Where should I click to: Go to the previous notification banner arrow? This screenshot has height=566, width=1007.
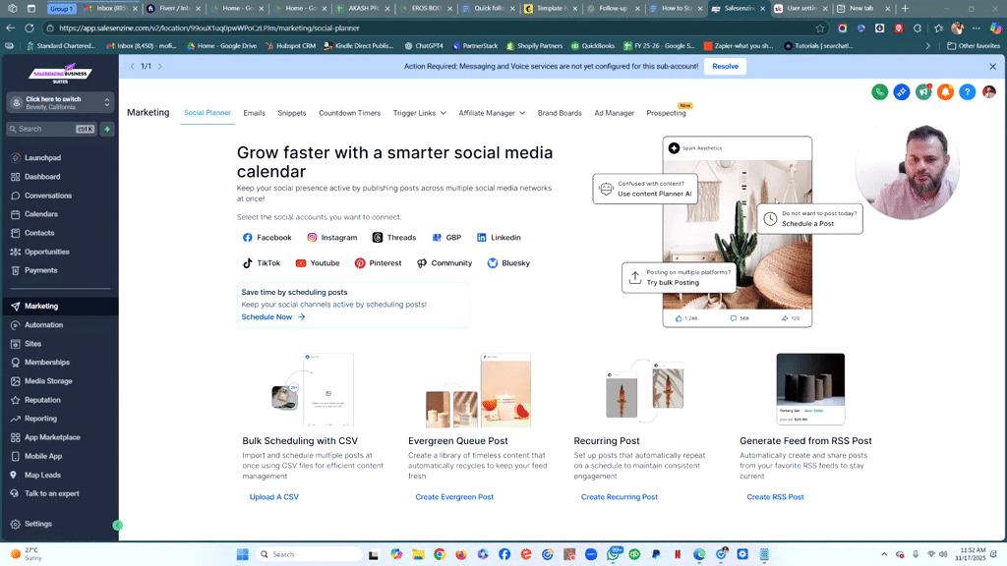coord(133,67)
